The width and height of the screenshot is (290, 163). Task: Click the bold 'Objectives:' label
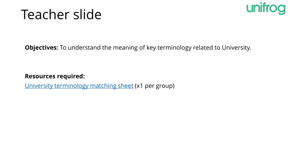click(41, 47)
